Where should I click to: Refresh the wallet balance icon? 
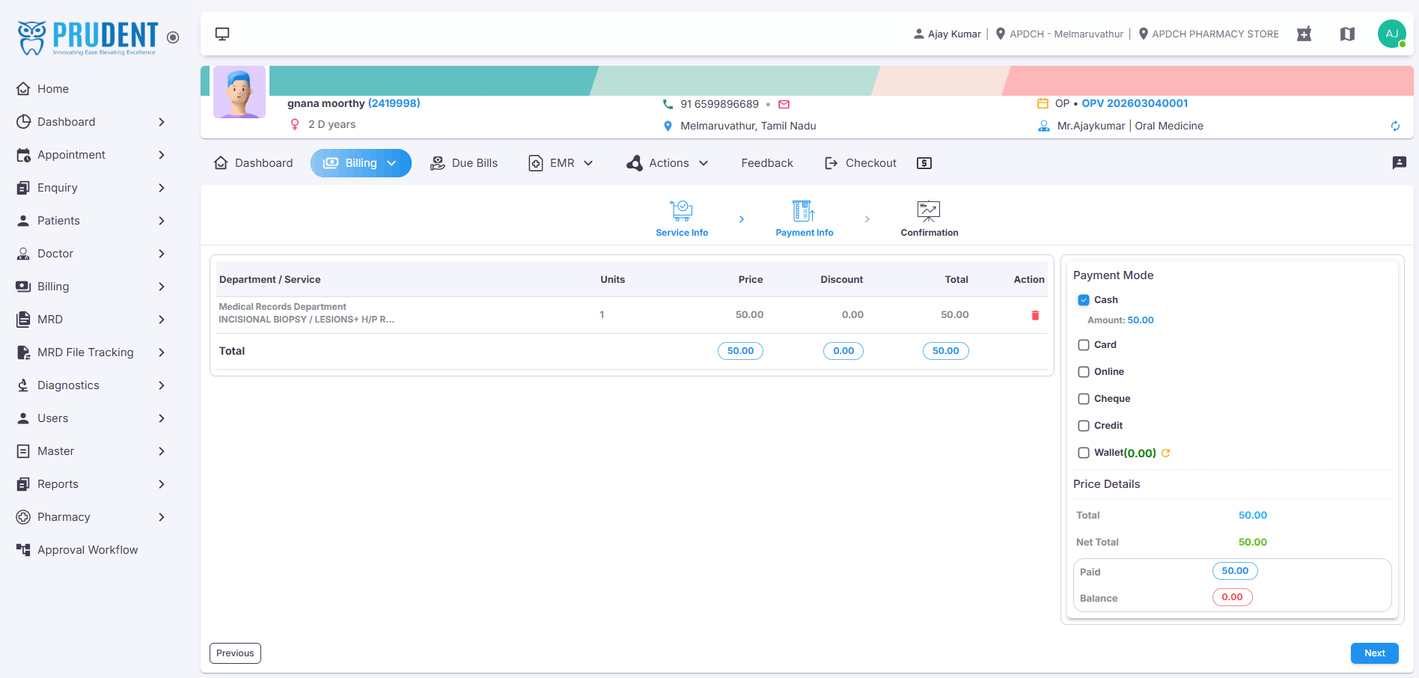click(x=1165, y=453)
